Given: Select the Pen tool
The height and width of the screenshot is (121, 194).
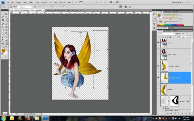Looking at the screenshot, I should tap(3, 37).
